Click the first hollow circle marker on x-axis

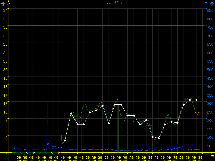[x=15, y=152]
